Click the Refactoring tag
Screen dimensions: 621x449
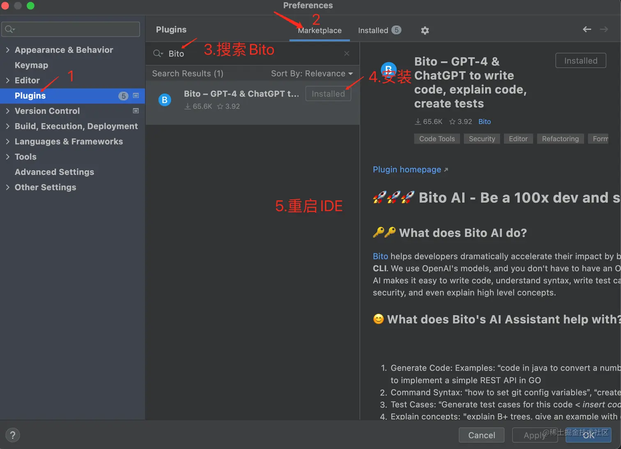point(560,139)
